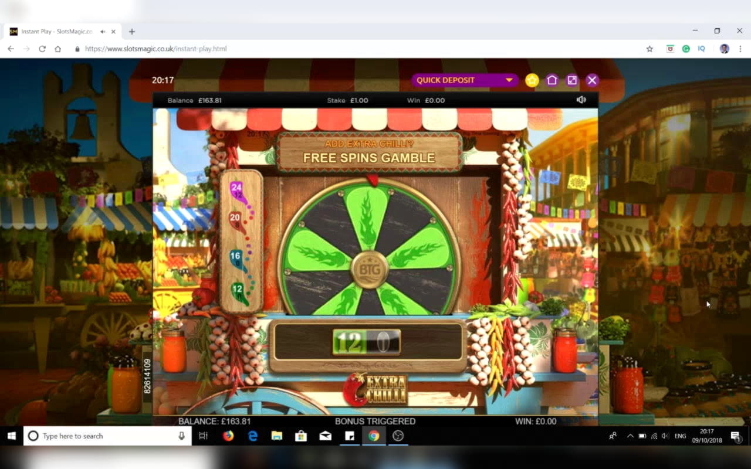Go forward in the browser
Screen dimensions: 751x469
tap(26, 49)
